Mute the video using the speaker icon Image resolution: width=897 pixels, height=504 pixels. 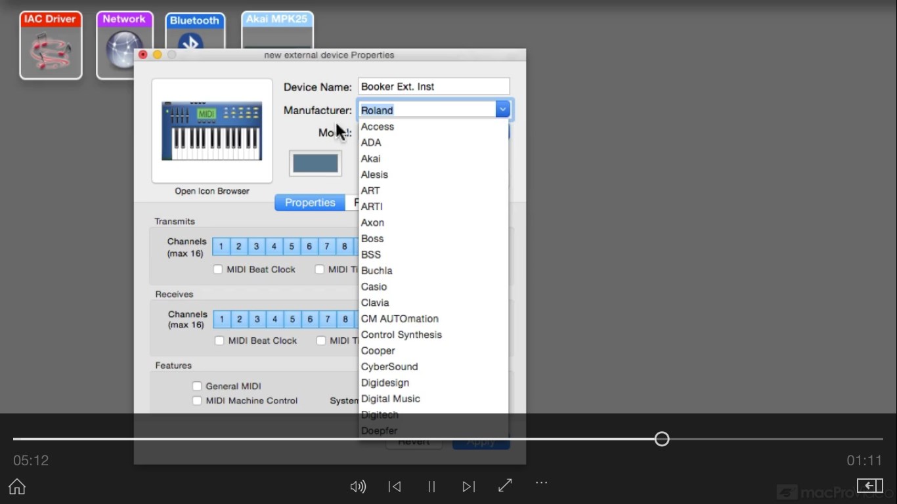[x=358, y=486]
